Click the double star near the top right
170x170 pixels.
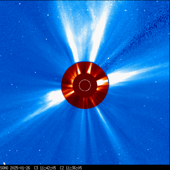[x=125, y=10]
